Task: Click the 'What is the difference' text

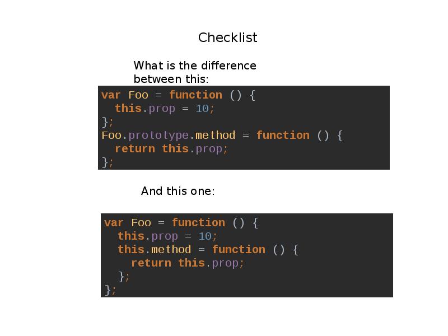Action: point(195,66)
